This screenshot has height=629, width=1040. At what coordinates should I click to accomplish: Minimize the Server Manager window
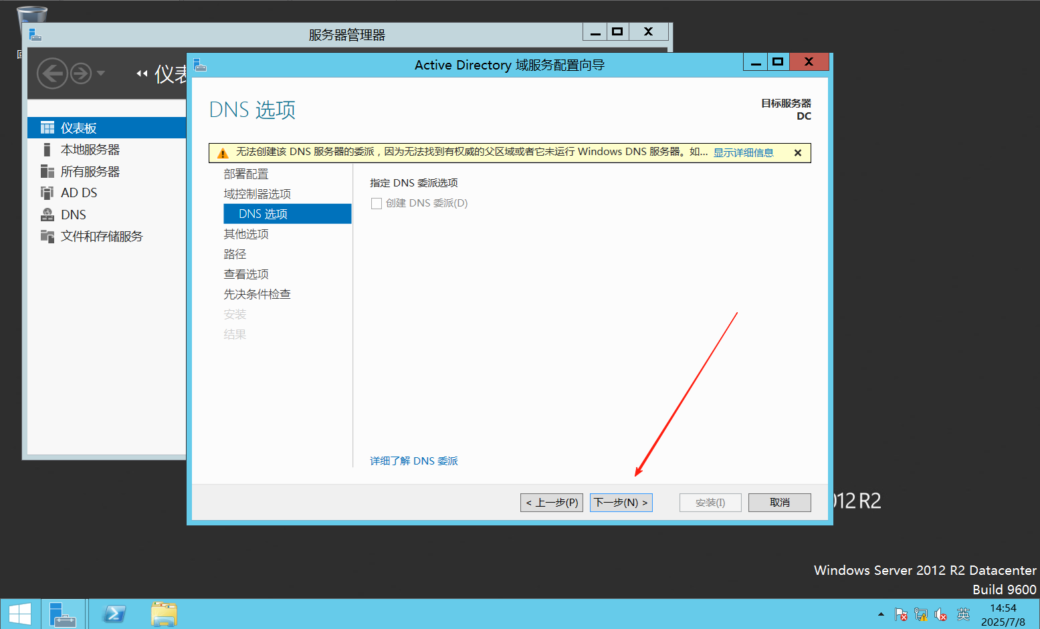tap(595, 31)
